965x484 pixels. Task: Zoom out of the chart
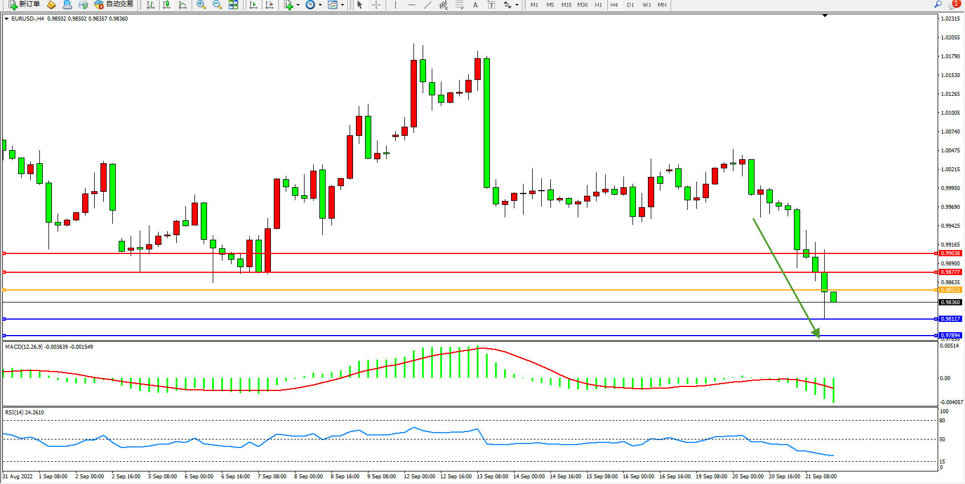click(x=217, y=5)
